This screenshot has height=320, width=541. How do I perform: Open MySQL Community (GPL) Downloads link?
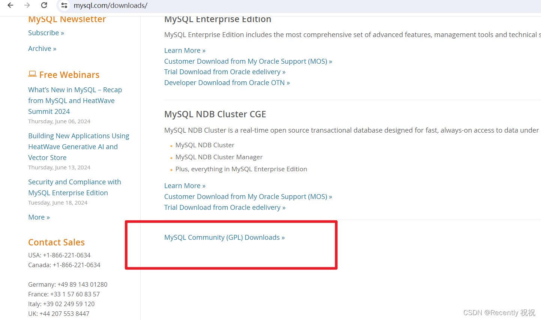224,237
